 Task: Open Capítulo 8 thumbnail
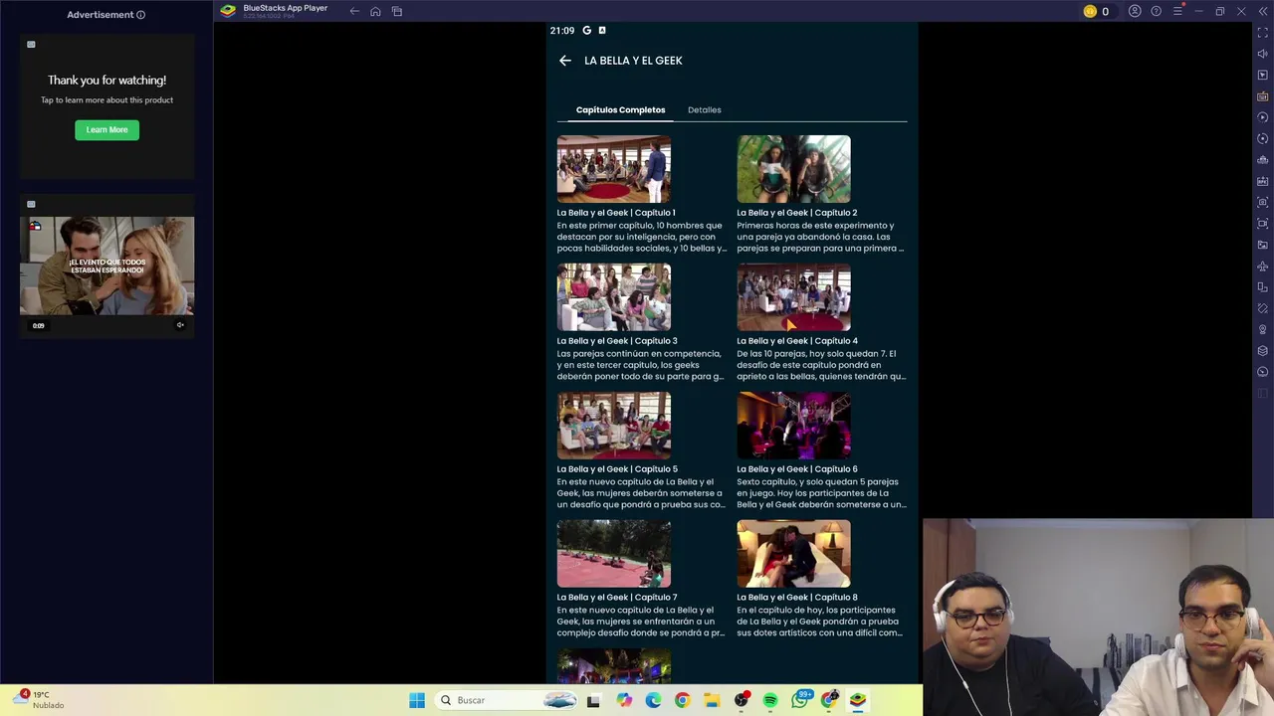793,554
